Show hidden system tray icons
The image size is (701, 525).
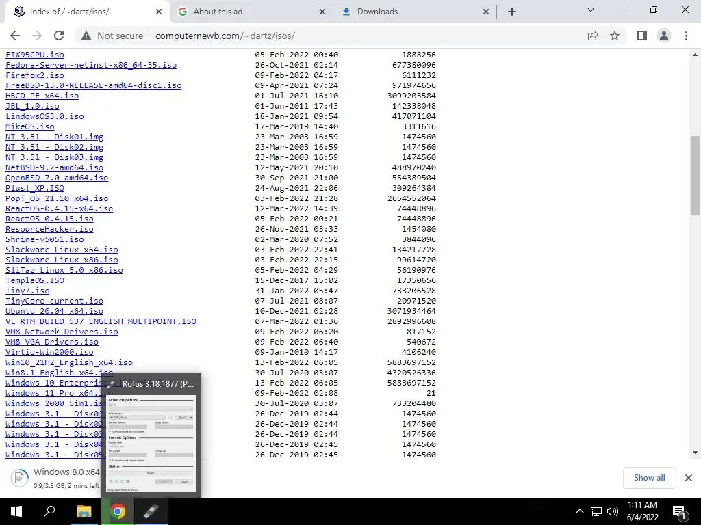579,511
